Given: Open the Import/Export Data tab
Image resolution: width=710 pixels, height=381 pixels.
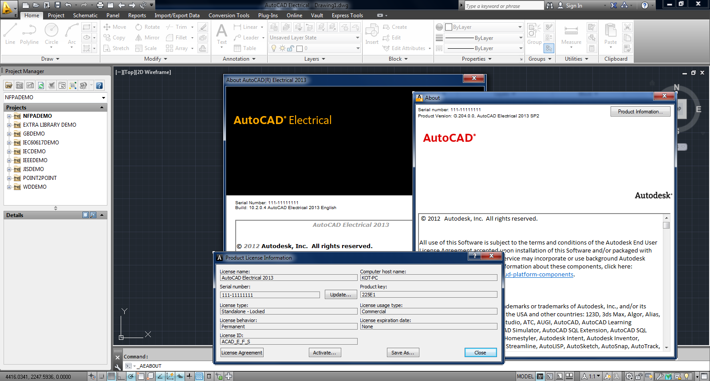Looking at the screenshot, I should (177, 16).
